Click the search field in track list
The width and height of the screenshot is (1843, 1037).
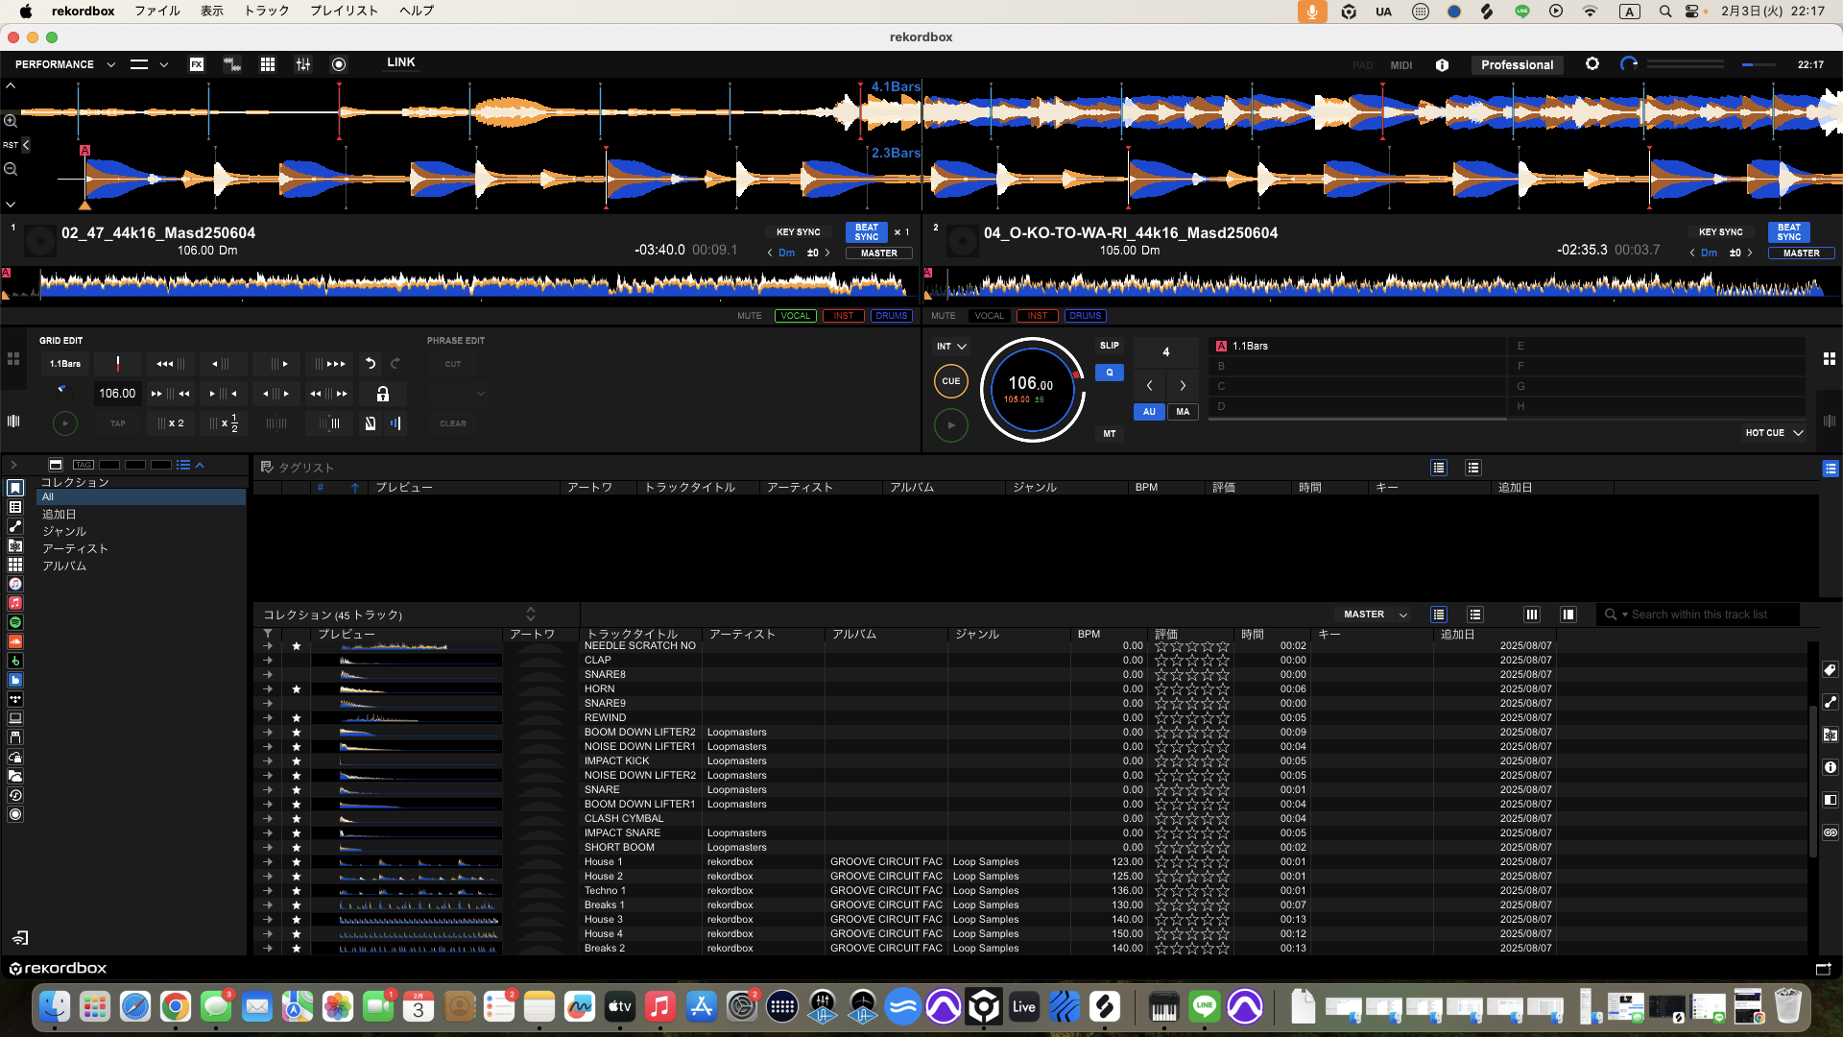coord(1699,615)
